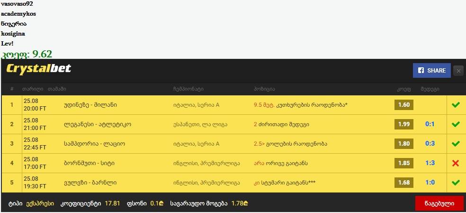Click match უდინეზე - მილანი
This screenshot has width=466, height=213.
tap(90, 105)
